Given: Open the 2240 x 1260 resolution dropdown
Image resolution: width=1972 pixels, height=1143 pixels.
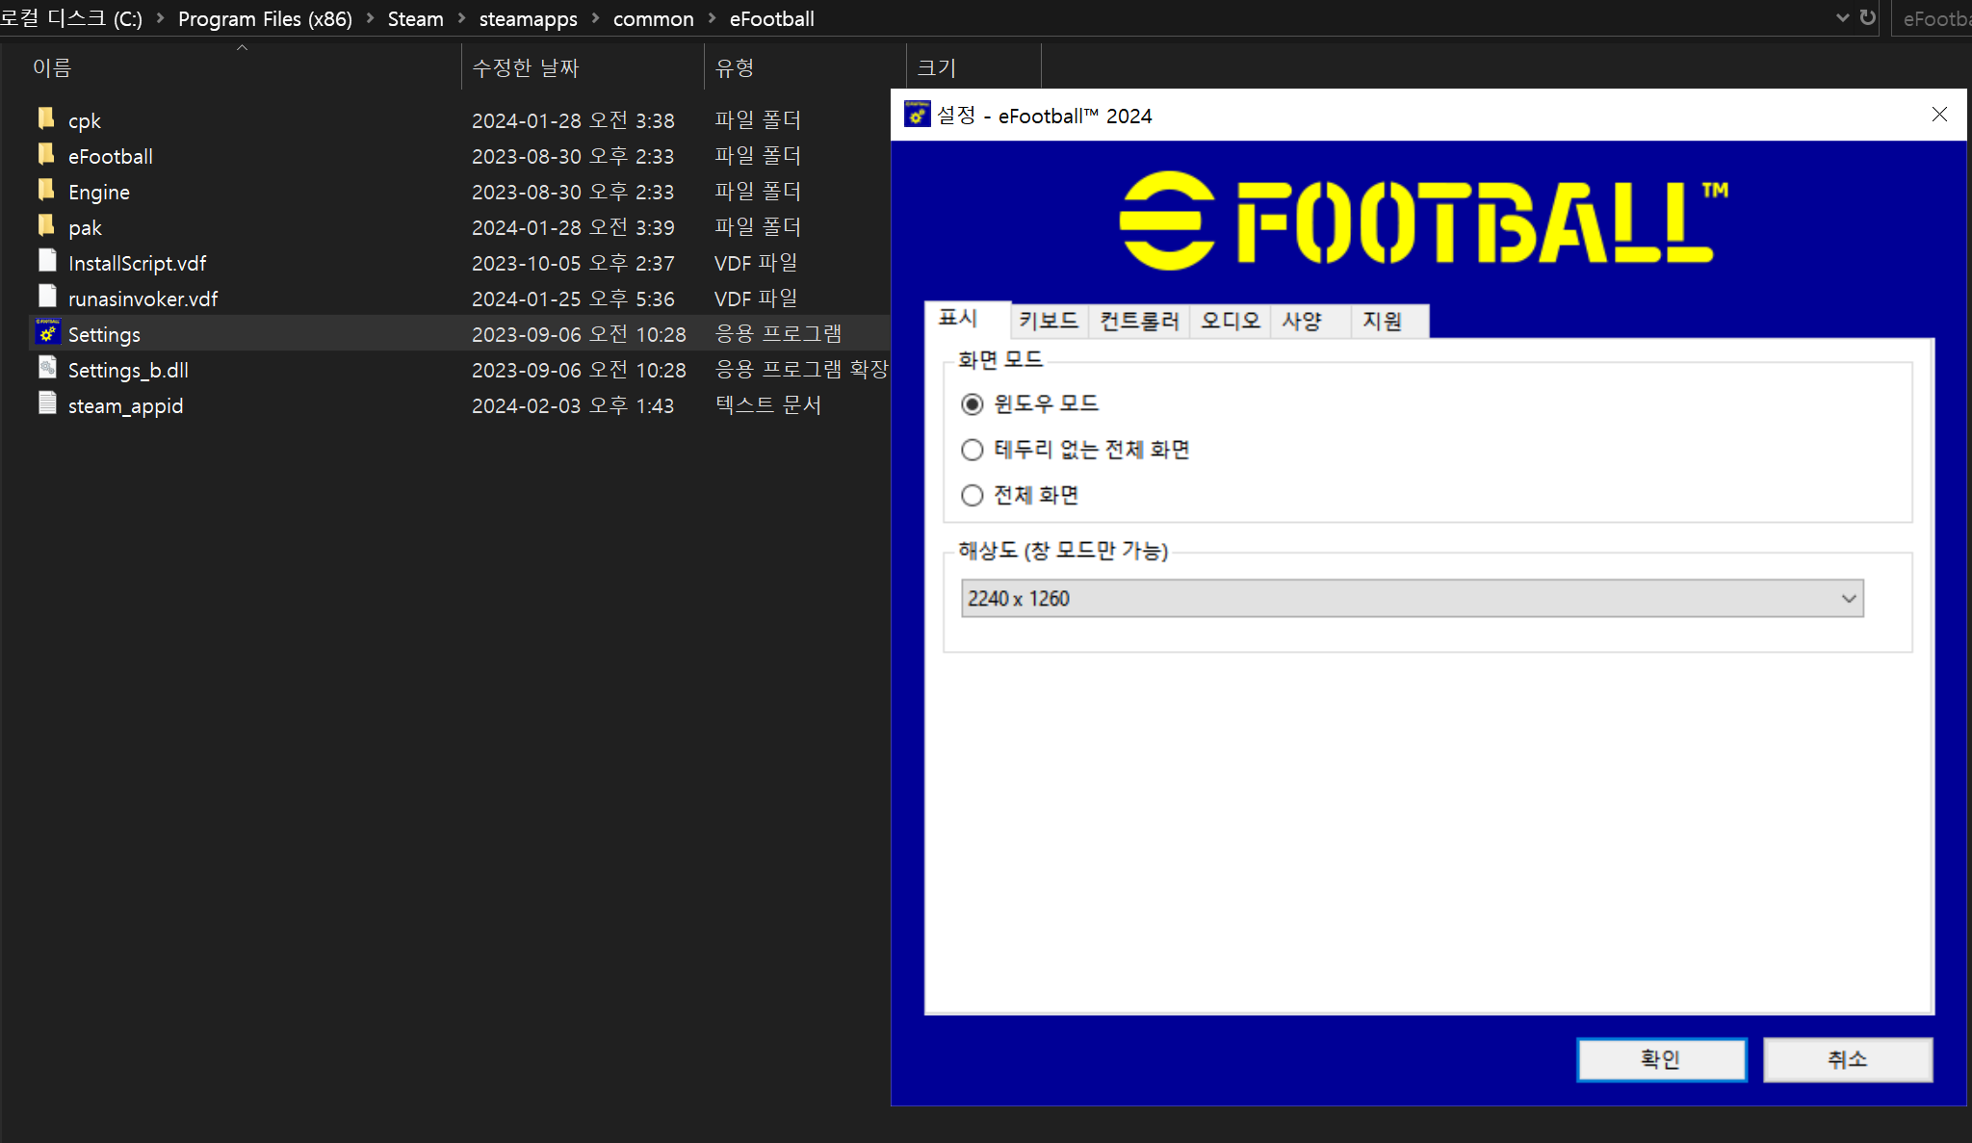Looking at the screenshot, I should (1413, 598).
